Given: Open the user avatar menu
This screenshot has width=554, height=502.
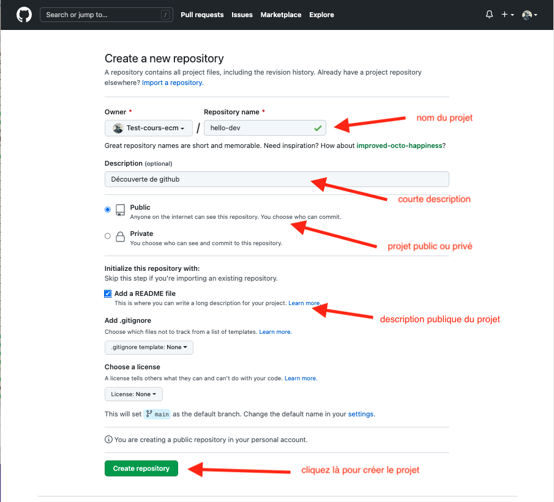Looking at the screenshot, I should click(530, 15).
